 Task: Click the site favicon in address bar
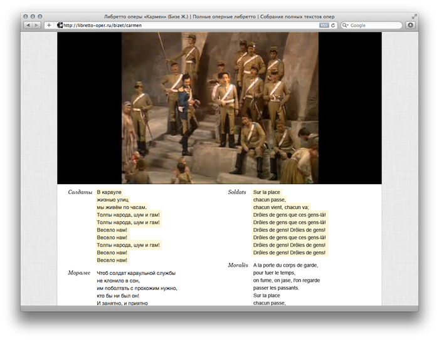60,26
